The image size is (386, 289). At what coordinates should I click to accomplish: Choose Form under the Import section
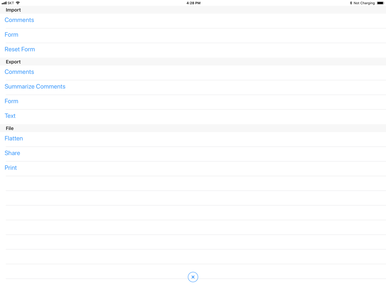click(193, 35)
